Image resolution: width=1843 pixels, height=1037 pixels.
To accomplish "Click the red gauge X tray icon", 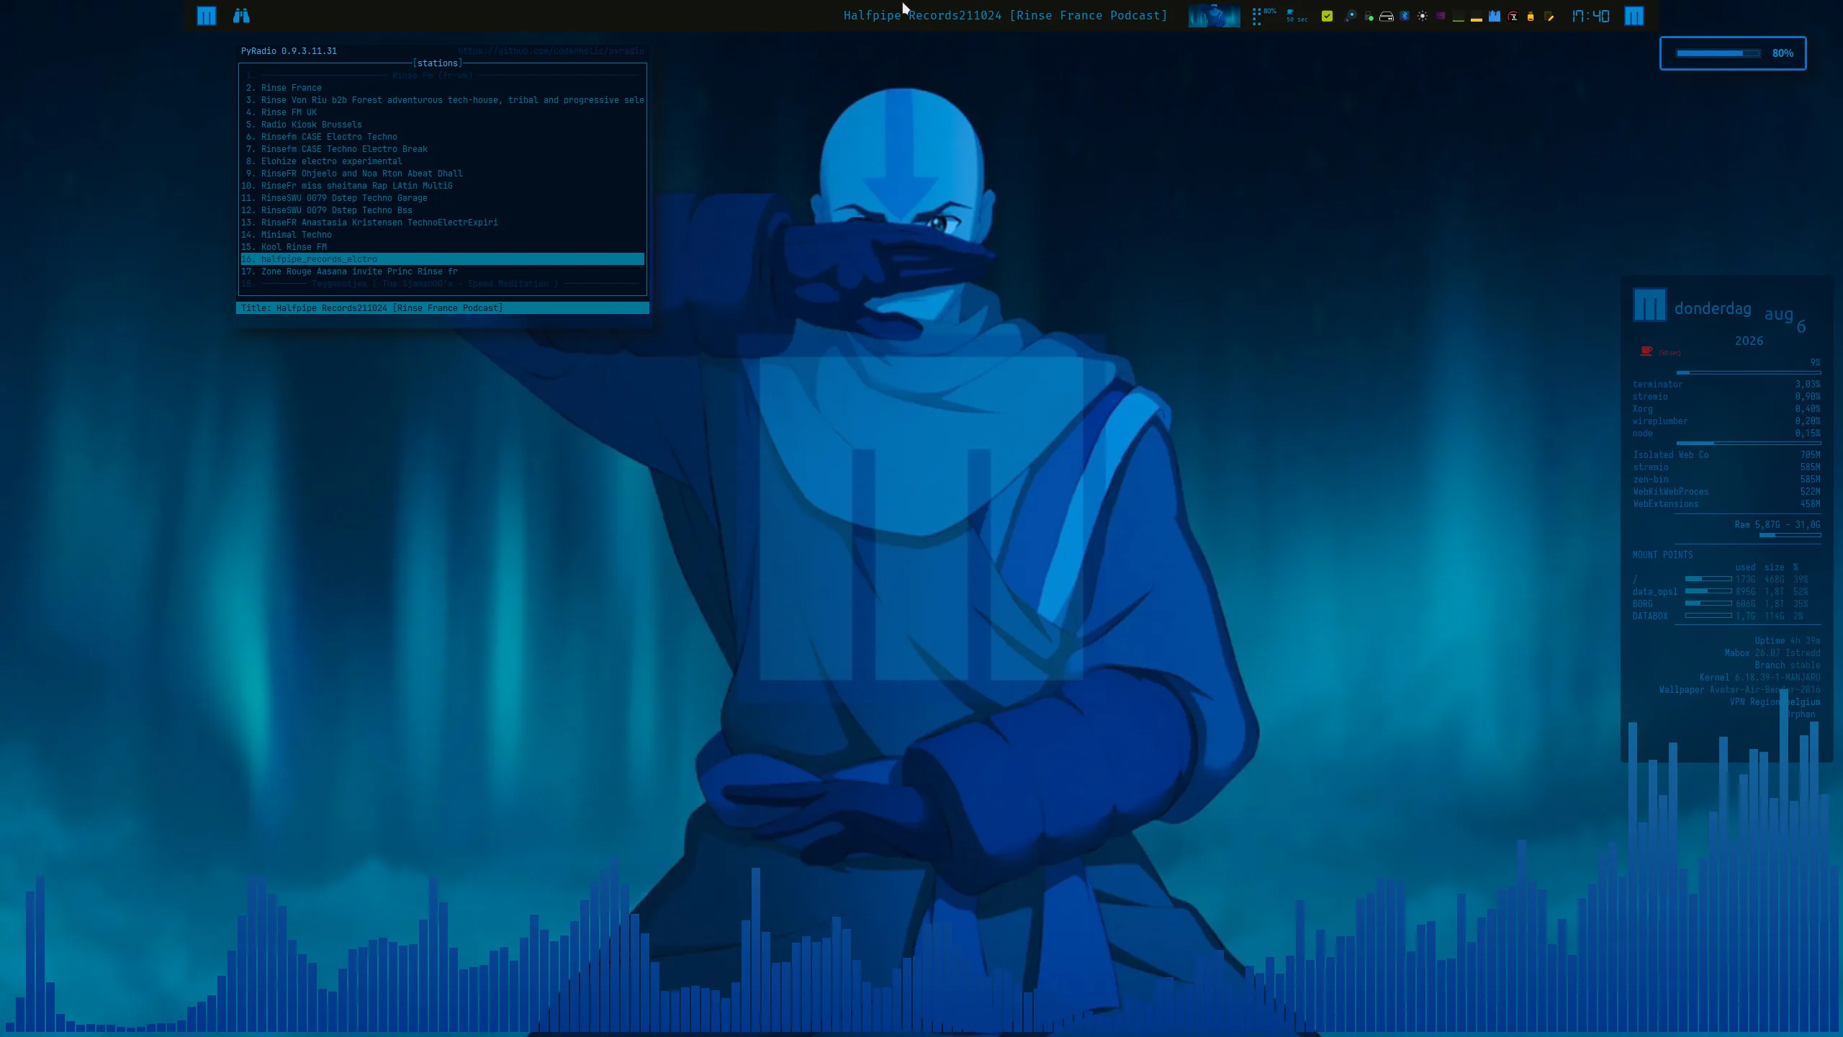I will (1513, 16).
